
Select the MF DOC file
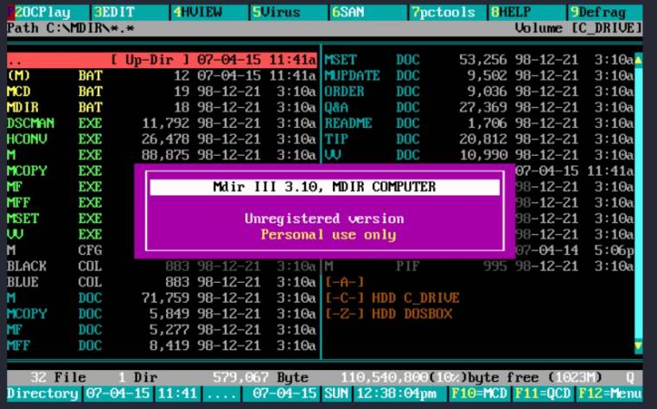tap(162, 329)
